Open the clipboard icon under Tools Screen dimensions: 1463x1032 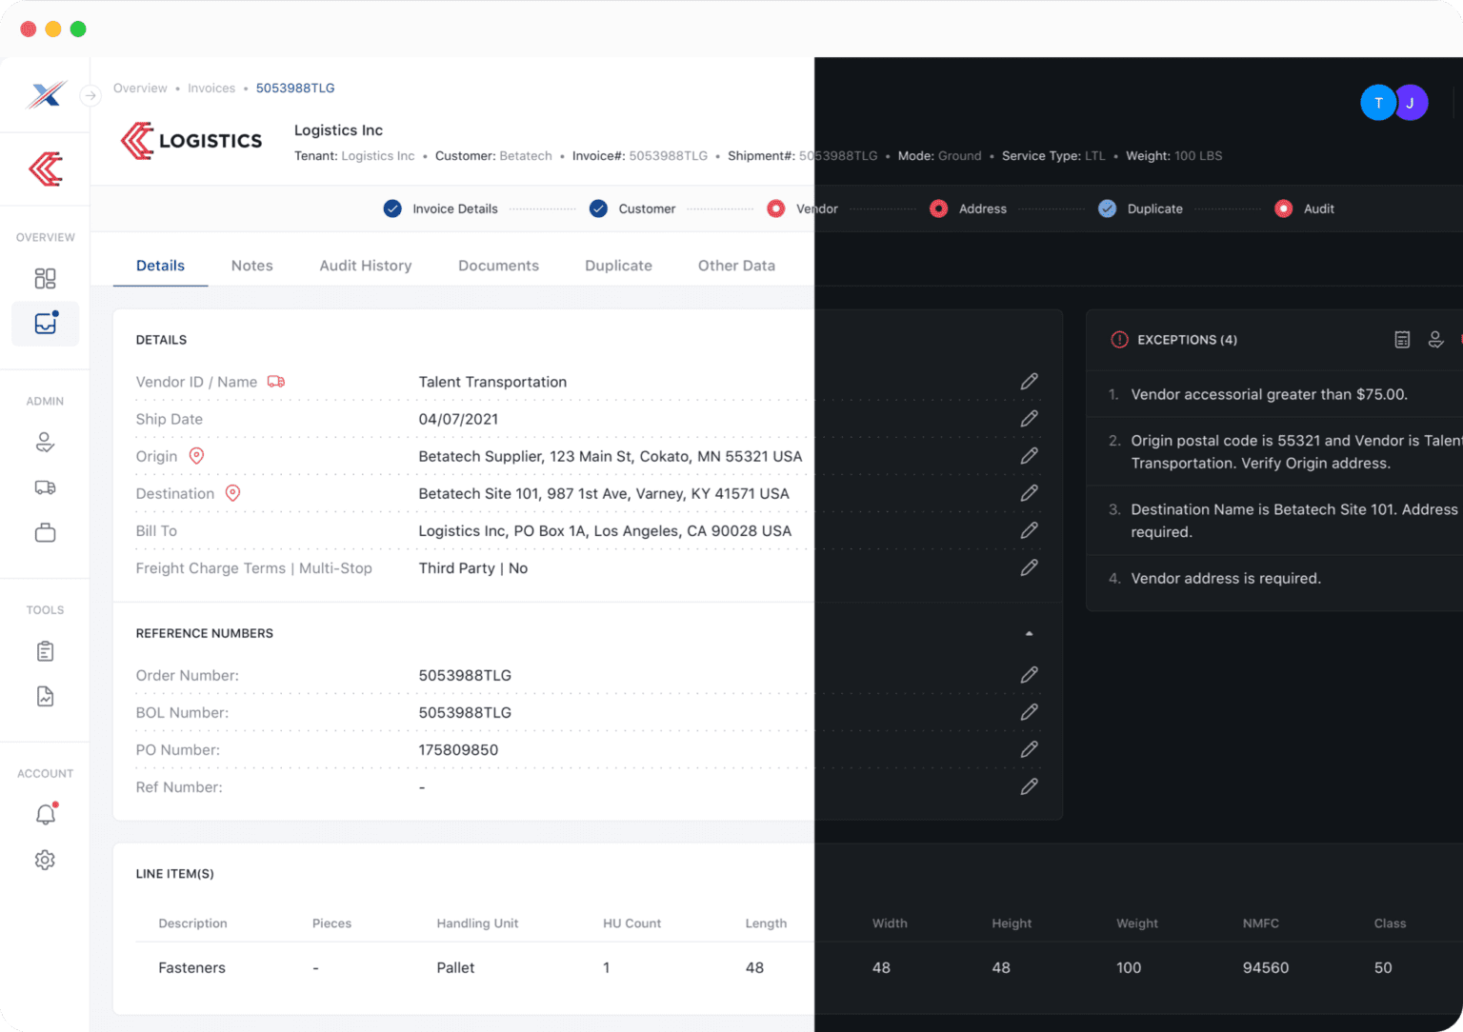click(x=45, y=650)
